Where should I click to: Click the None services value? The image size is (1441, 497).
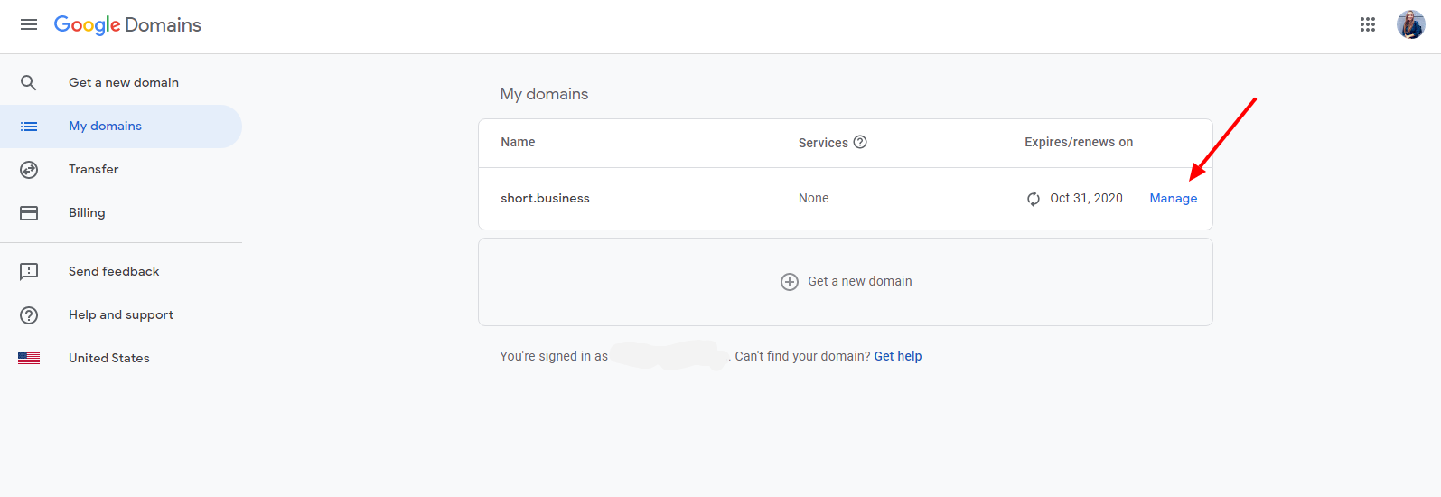click(x=813, y=198)
